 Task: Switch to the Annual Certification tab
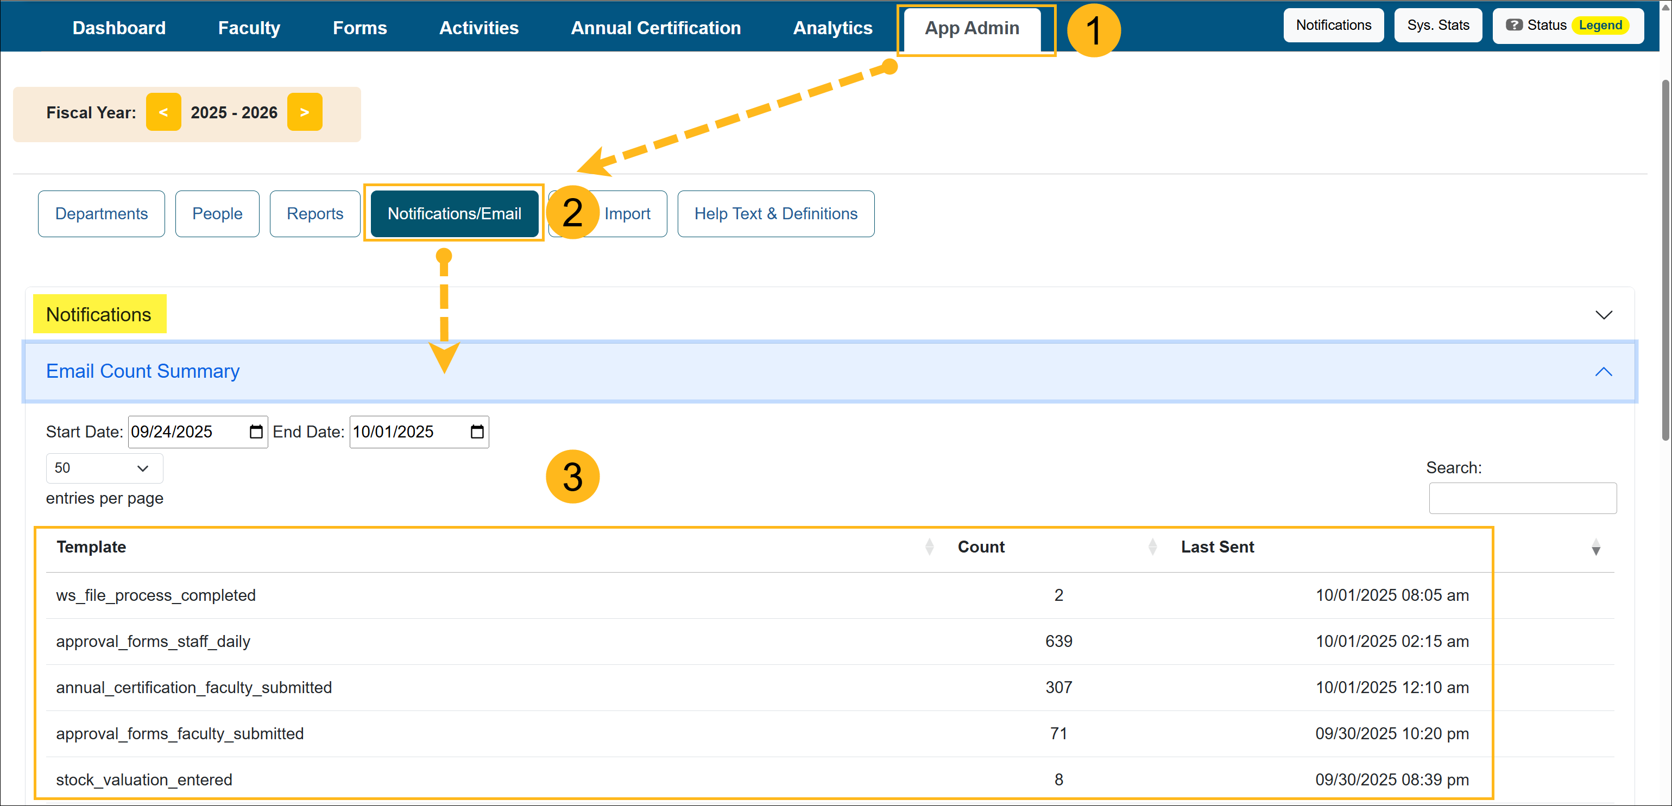[x=655, y=29]
